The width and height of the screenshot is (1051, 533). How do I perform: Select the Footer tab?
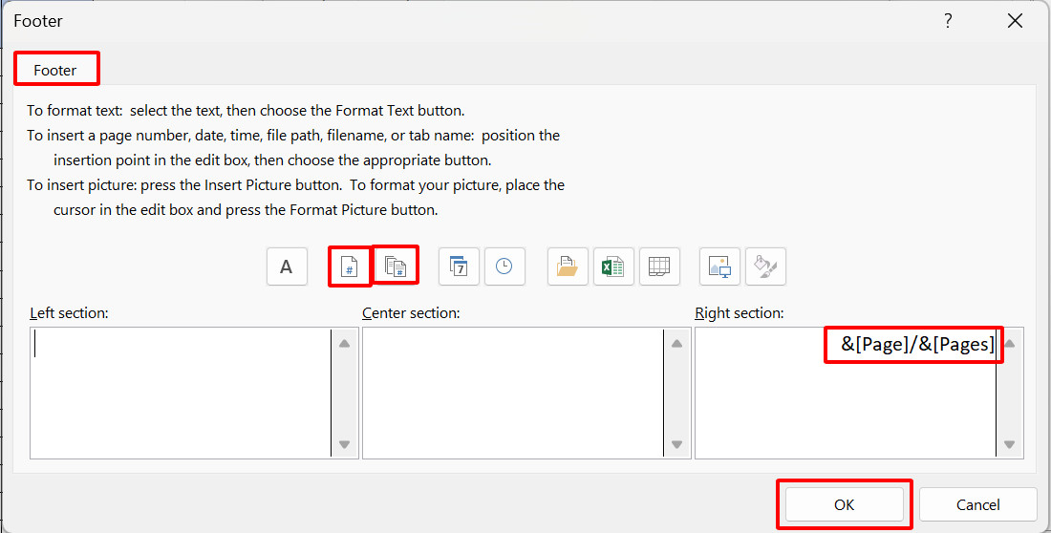(55, 70)
